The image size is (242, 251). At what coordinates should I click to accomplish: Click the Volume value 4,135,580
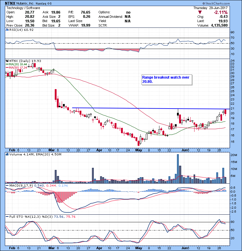219,25
